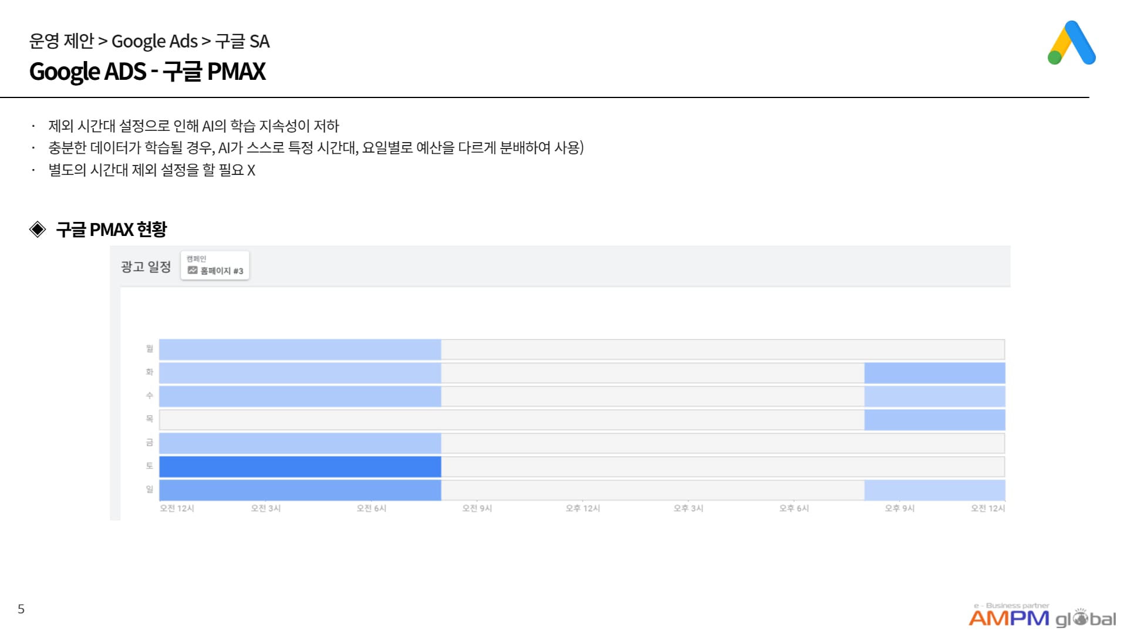Click Monday's light blue morning bar

point(300,349)
